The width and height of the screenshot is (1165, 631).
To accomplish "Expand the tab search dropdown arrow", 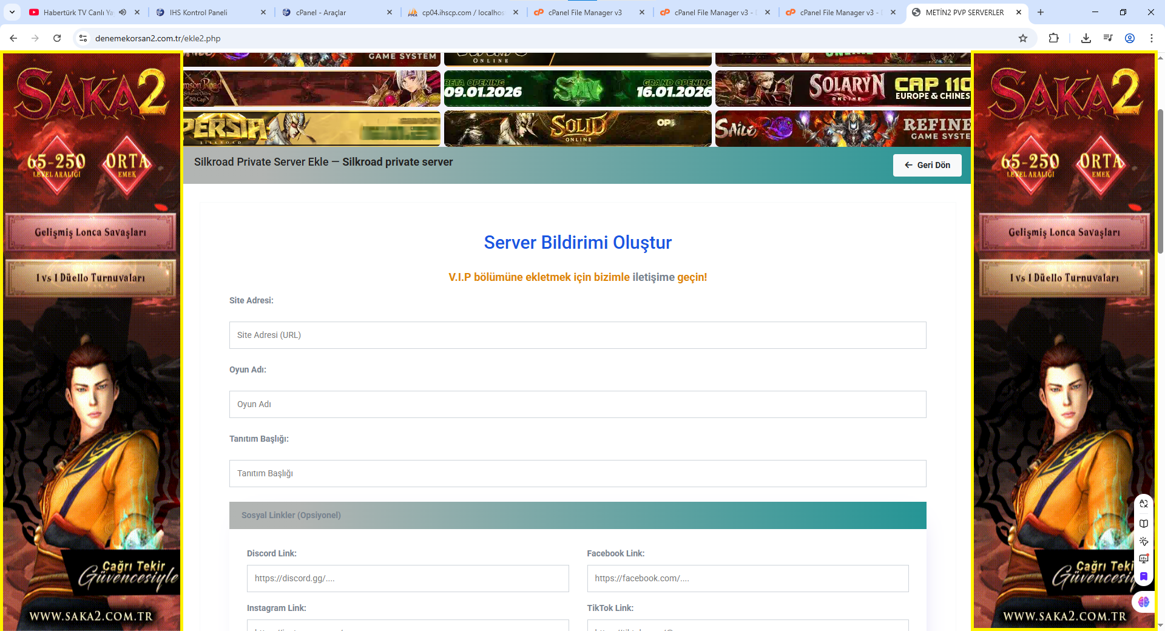I will [x=12, y=12].
